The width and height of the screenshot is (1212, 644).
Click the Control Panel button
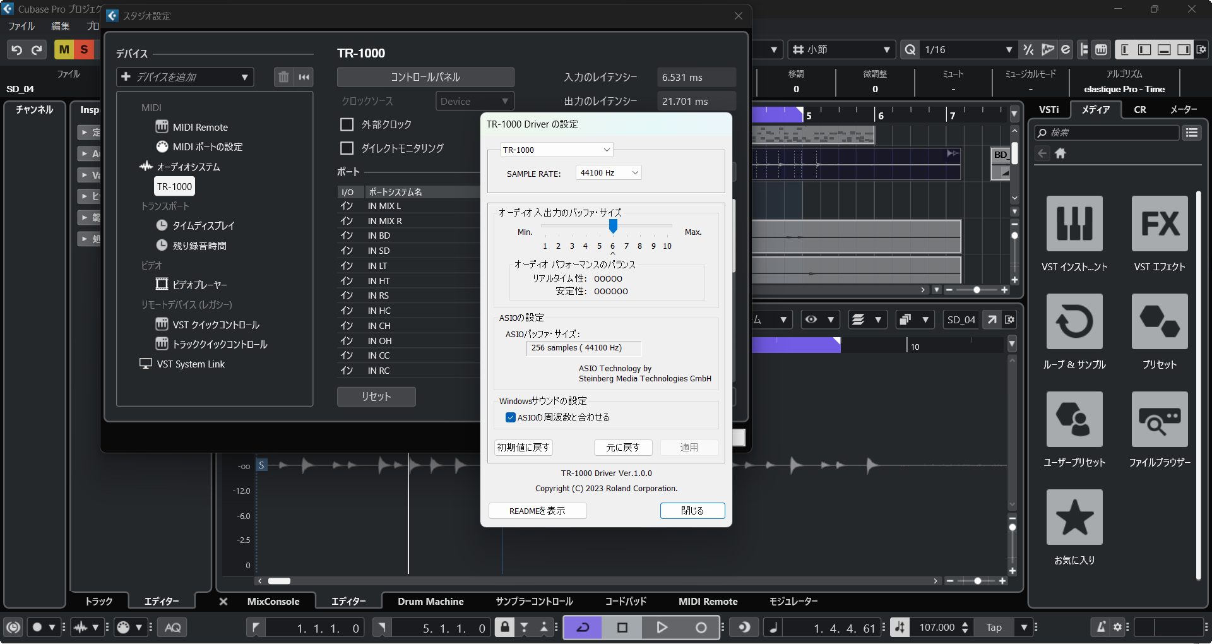[425, 77]
